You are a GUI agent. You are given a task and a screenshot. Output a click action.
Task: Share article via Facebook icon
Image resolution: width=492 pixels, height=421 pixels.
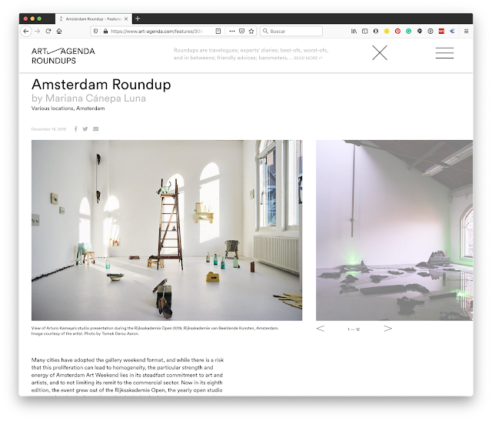tap(75, 129)
